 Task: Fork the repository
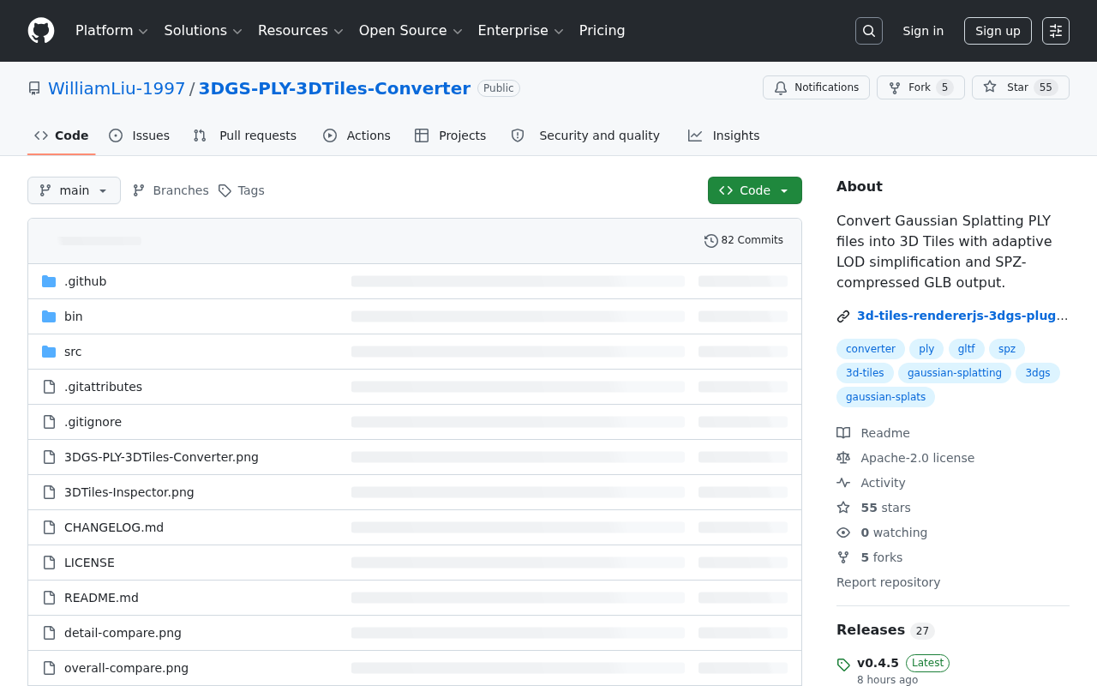point(920,87)
